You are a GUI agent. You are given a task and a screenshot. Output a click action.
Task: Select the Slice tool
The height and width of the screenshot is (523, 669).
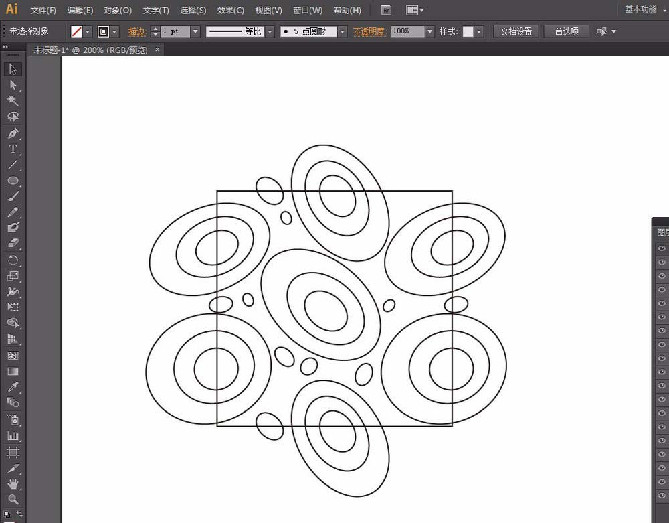click(13, 468)
